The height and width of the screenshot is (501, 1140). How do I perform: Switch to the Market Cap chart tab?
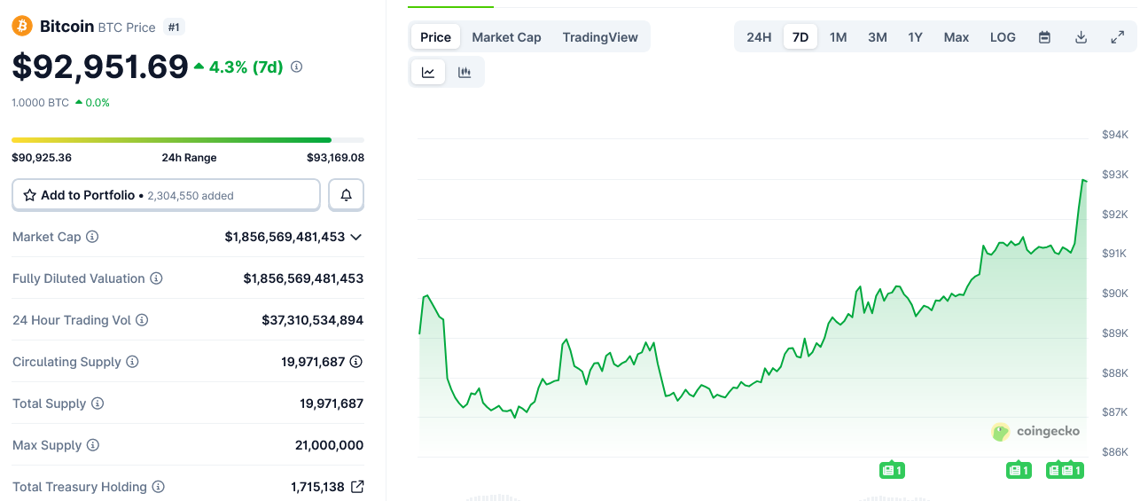pos(506,37)
